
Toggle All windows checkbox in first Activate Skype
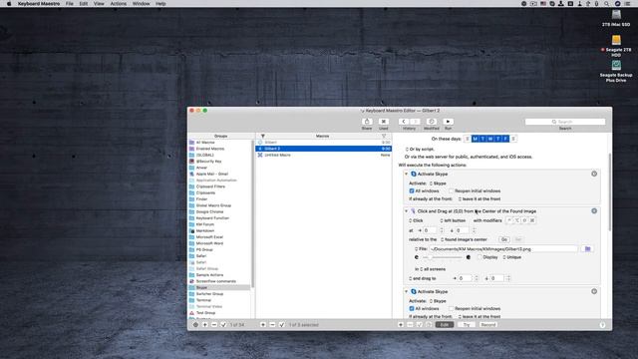click(x=412, y=190)
